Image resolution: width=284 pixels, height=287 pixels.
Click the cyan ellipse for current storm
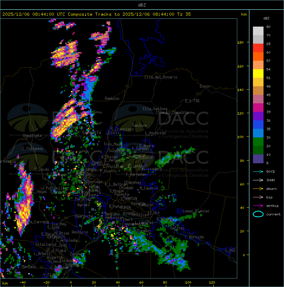(258, 214)
